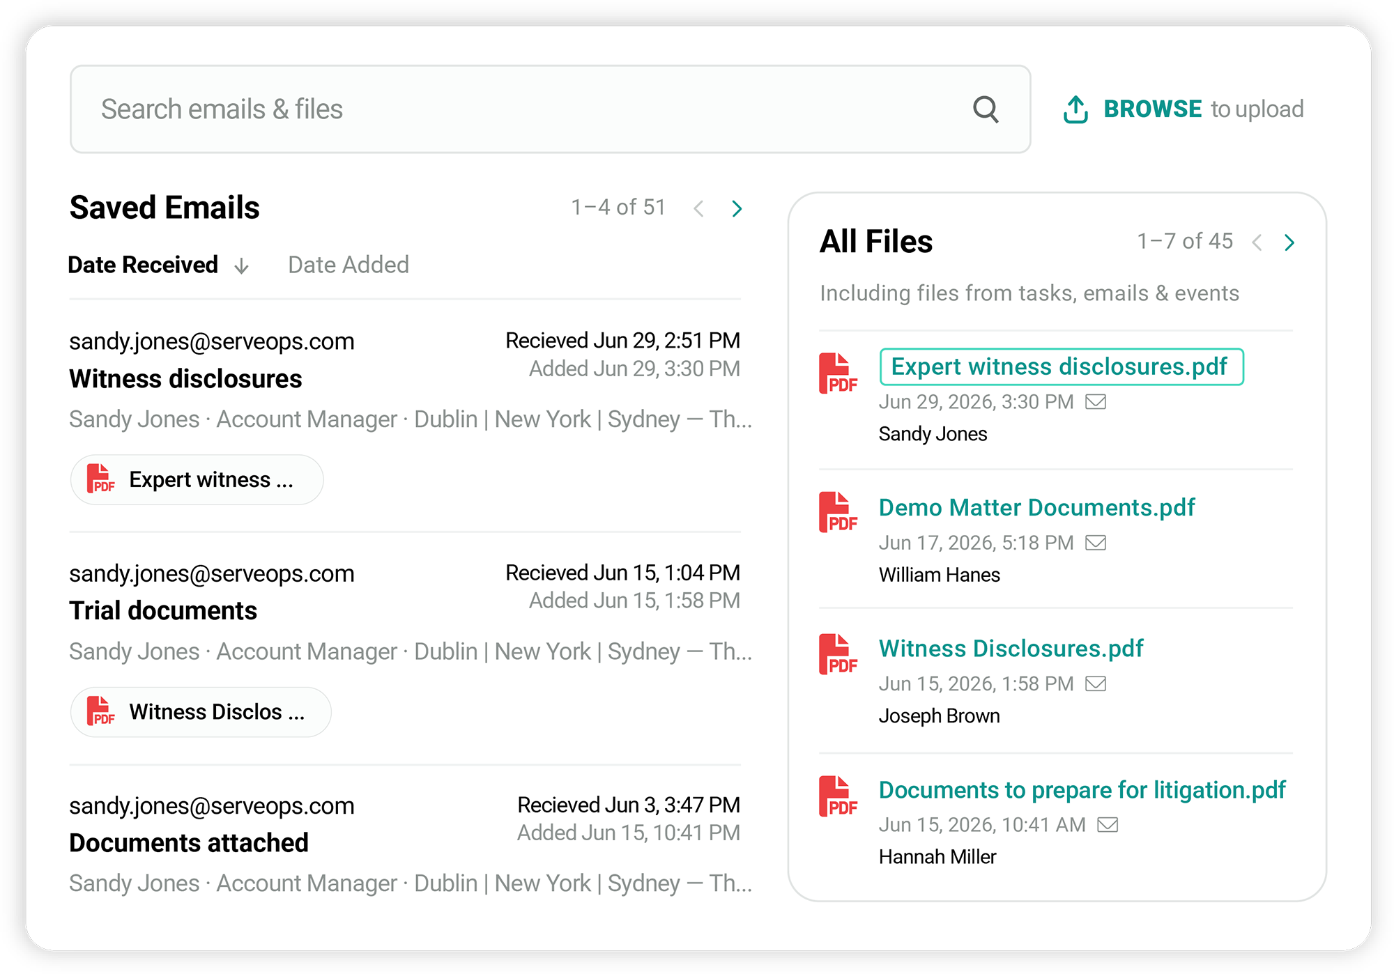Click Jun 17, 2026, 5:18 PM file date
1394x974 pixels.
pyautogui.click(x=976, y=543)
